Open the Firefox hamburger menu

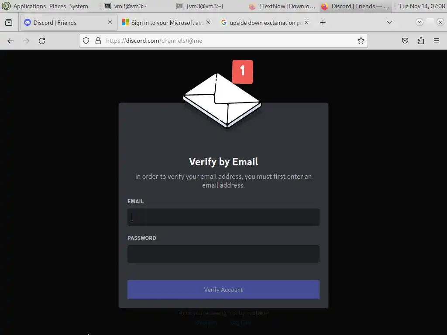436,41
